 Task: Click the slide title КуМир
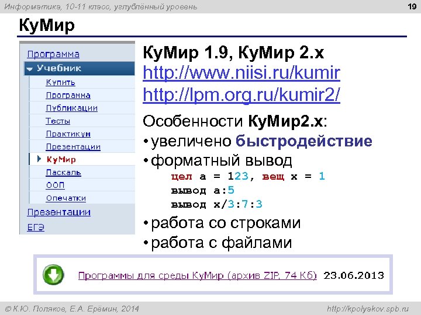[x=47, y=25]
